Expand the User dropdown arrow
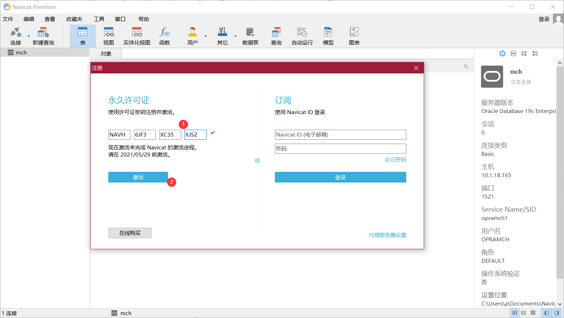This screenshot has height=318, width=564. pyautogui.click(x=205, y=36)
